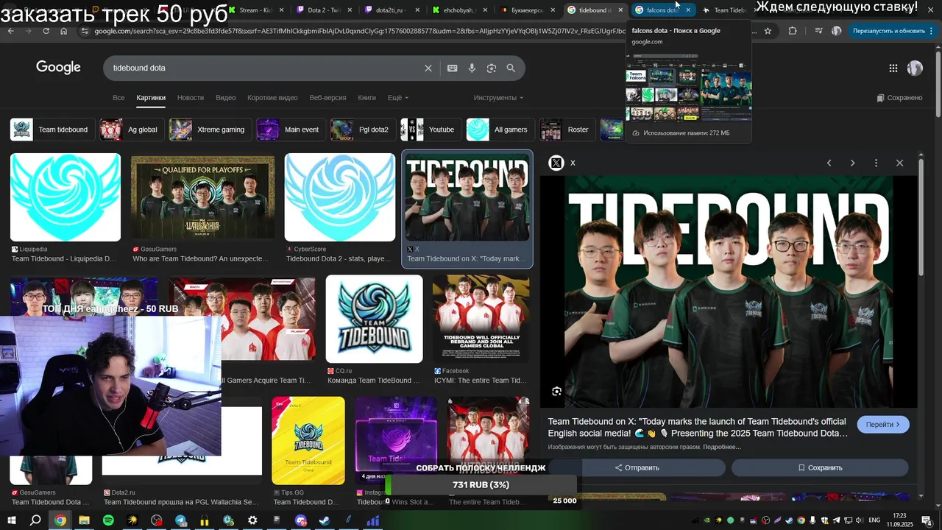The height and width of the screenshot is (530, 942).
Task: Reload the page
Action: pyautogui.click(x=46, y=31)
